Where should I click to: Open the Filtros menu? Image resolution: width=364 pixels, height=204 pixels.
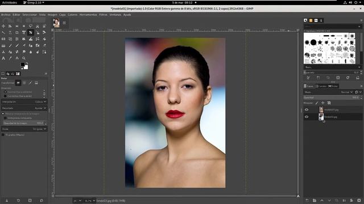coord(104,15)
